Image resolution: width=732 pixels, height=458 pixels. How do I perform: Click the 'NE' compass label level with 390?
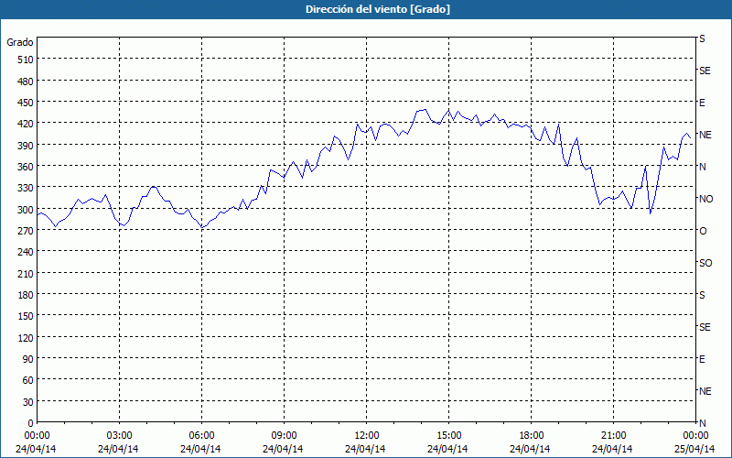[x=705, y=135]
